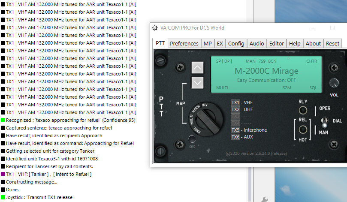Click the VOL knob

(334, 83)
